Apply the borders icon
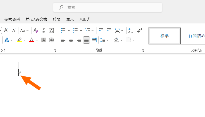The image size is (205, 117). (x=128, y=40)
